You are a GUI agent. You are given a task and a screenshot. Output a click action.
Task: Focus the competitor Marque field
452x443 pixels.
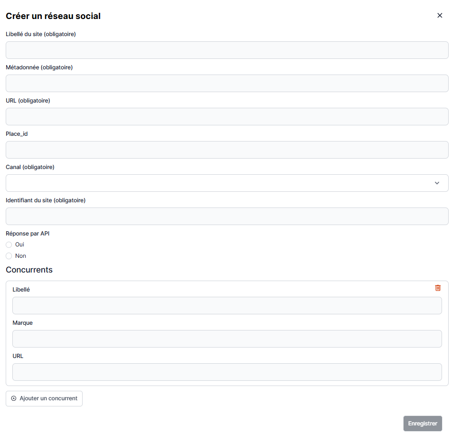coord(227,339)
